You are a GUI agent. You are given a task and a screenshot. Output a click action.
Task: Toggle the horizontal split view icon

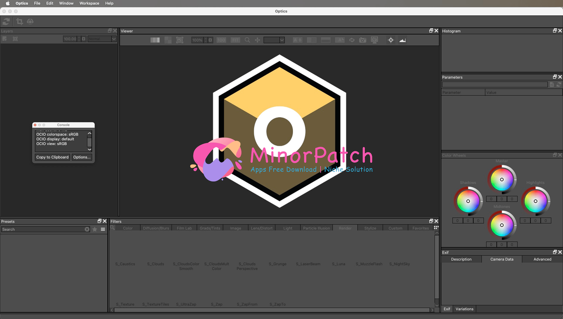coord(325,40)
